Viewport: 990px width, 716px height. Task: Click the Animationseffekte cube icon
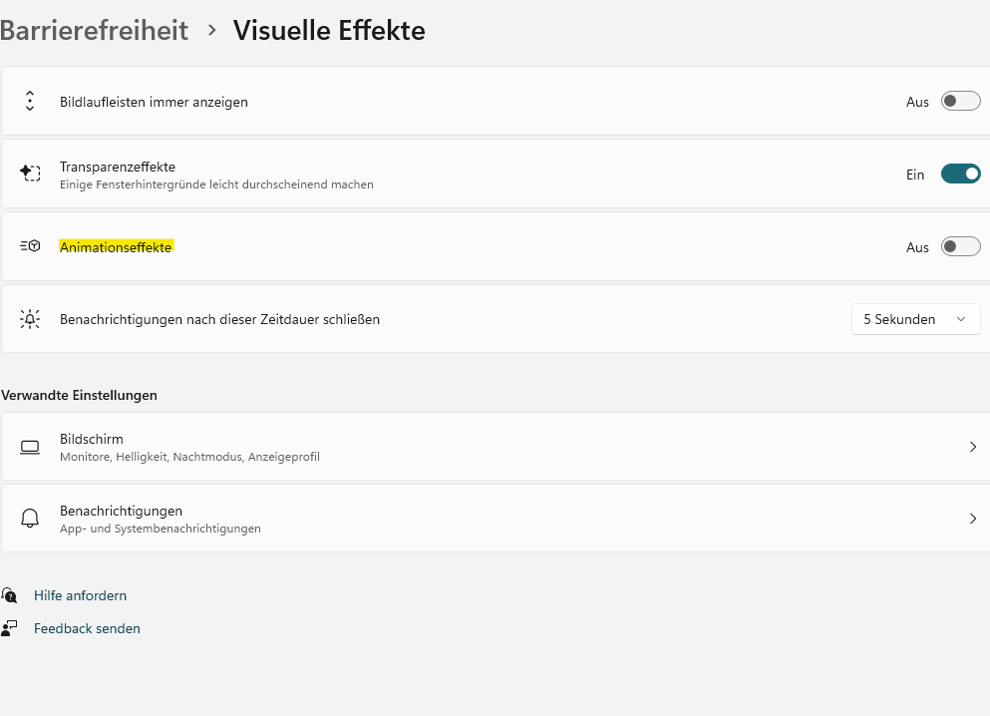[30, 246]
